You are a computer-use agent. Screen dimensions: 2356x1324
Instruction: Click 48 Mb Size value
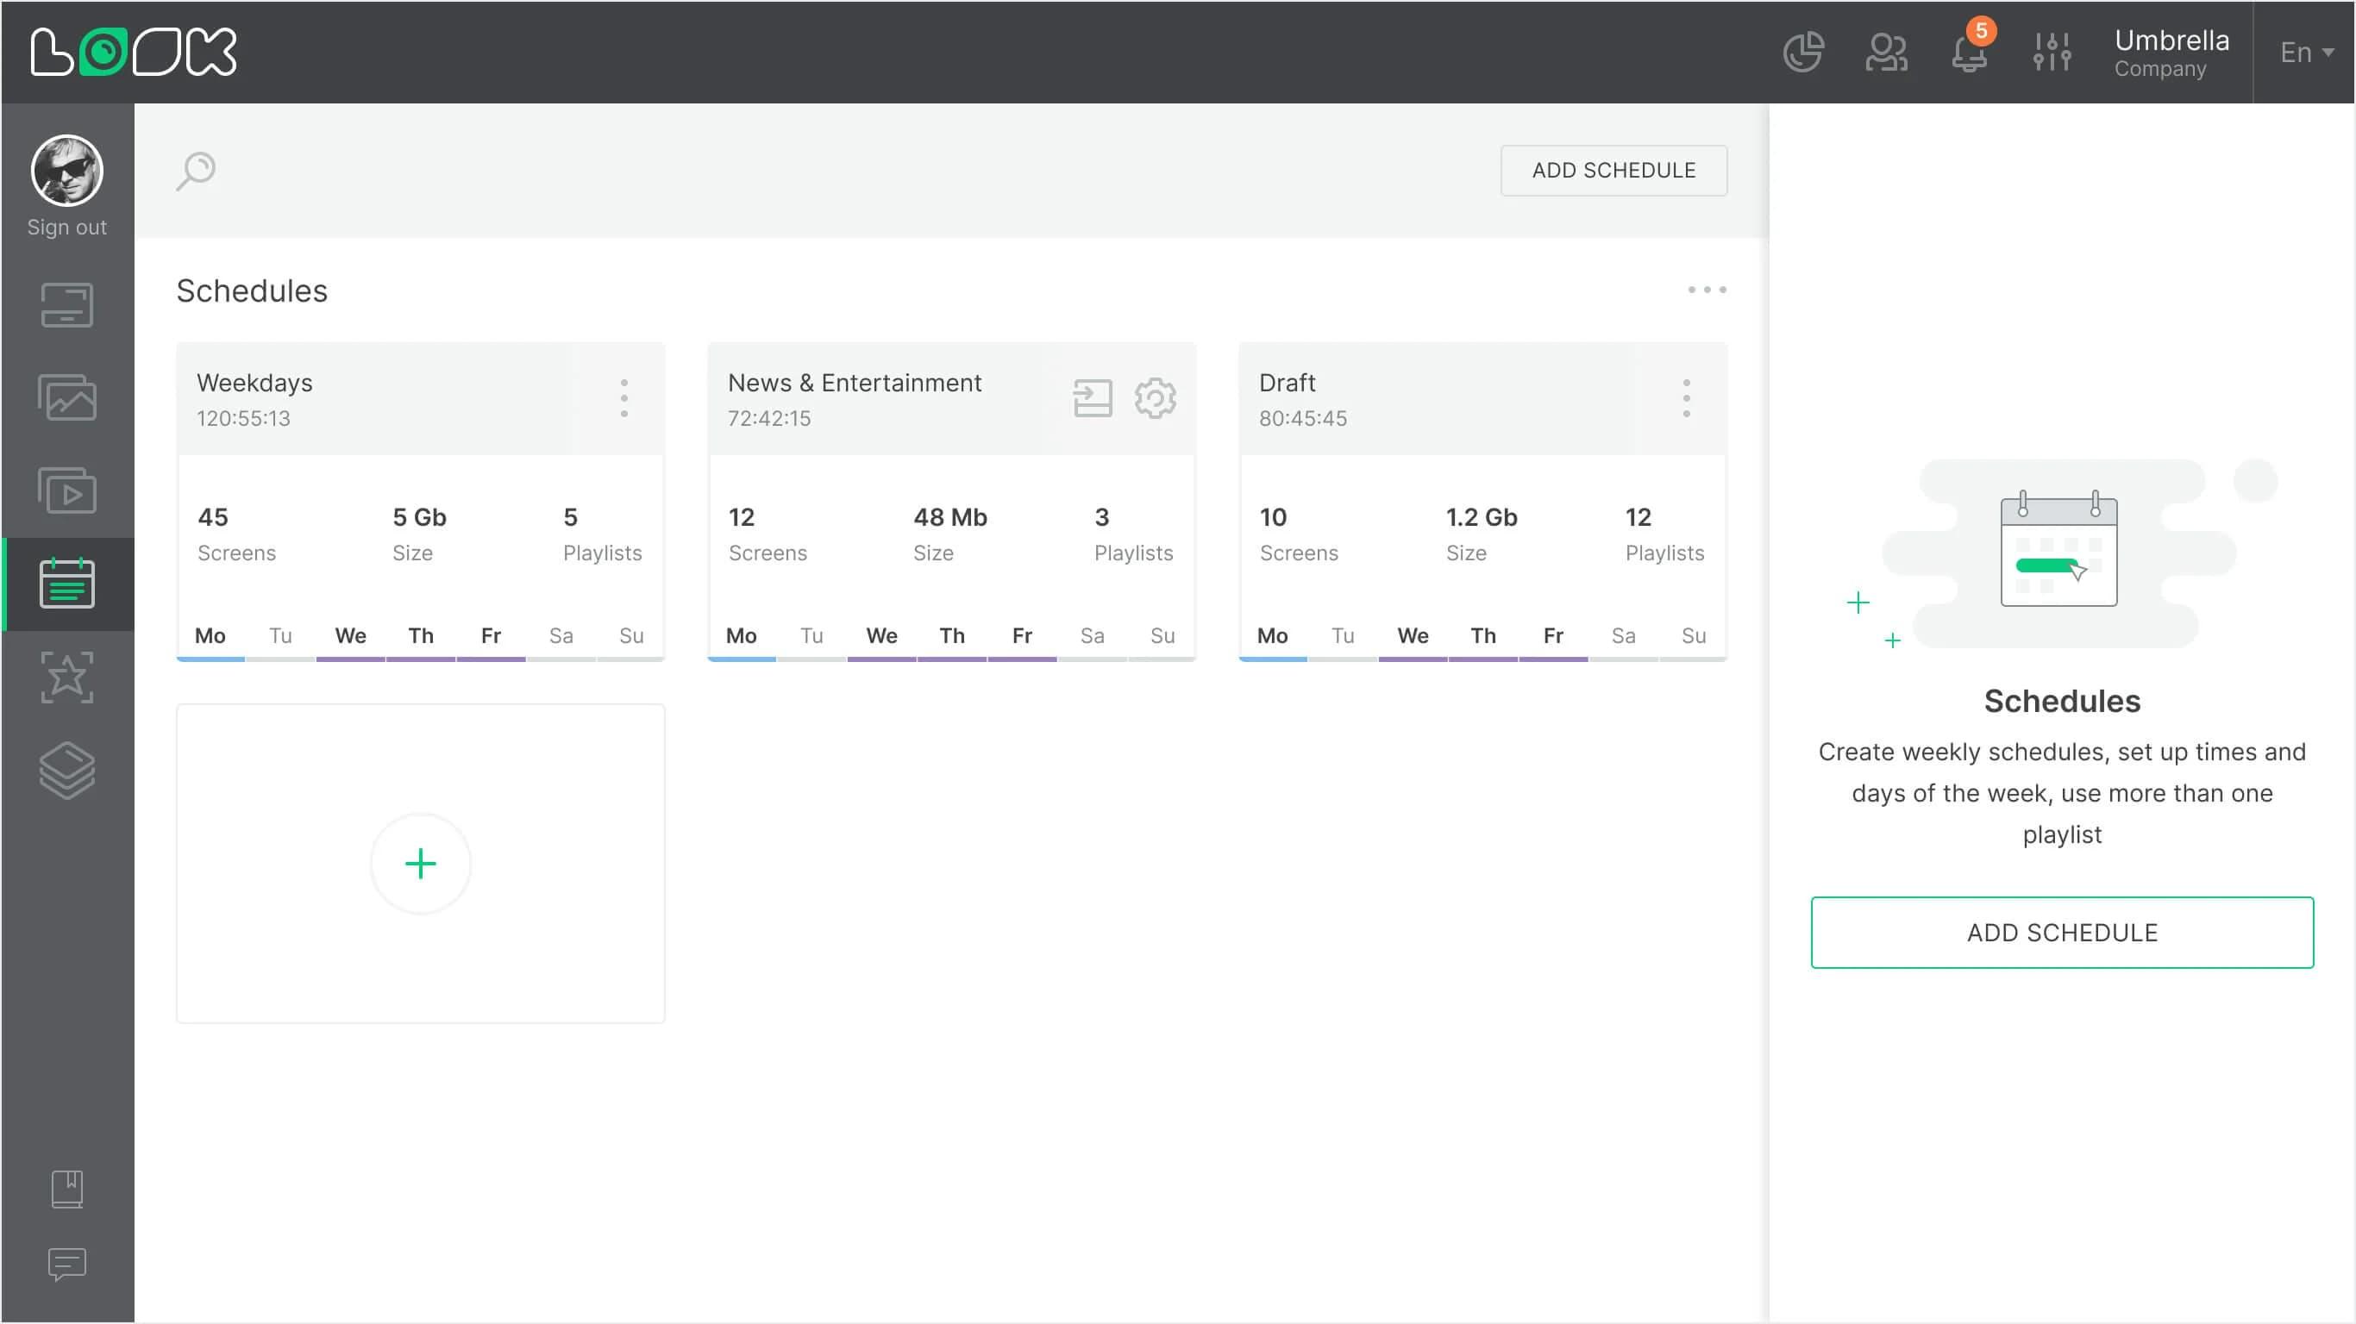pyautogui.click(x=950, y=518)
